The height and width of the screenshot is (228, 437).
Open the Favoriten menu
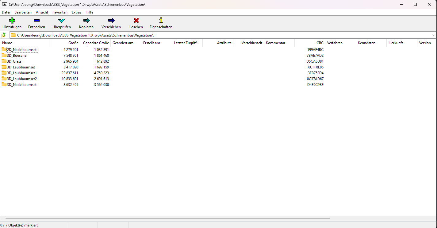click(x=60, y=12)
